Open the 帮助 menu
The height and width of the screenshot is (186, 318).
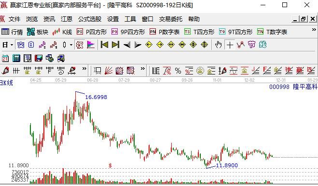pyautogui.click(x=194, y=19)
